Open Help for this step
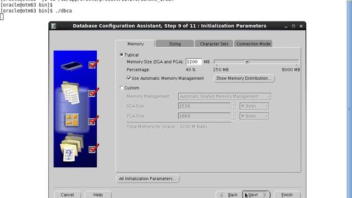 (x=98, y=195)
